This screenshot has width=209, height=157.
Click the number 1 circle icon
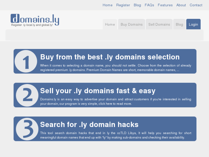pyautogui.click(x=26, y=61)
